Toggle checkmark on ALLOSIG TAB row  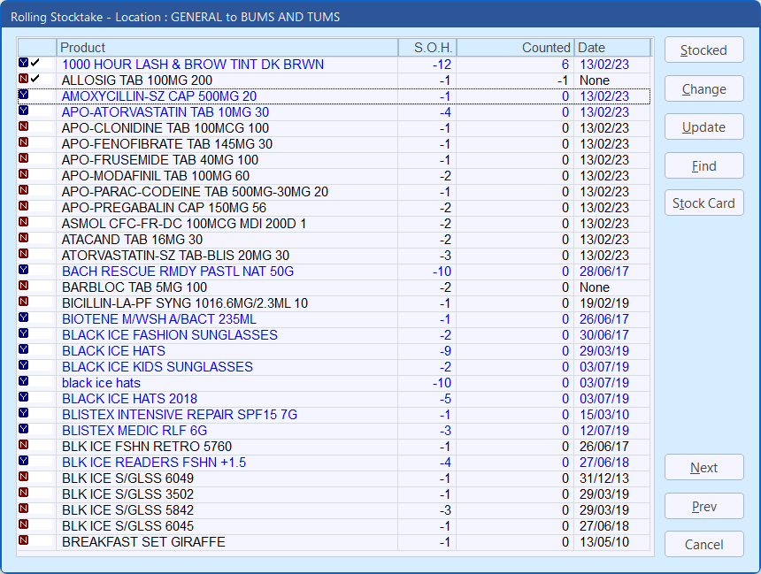click(x=35, y=80)
